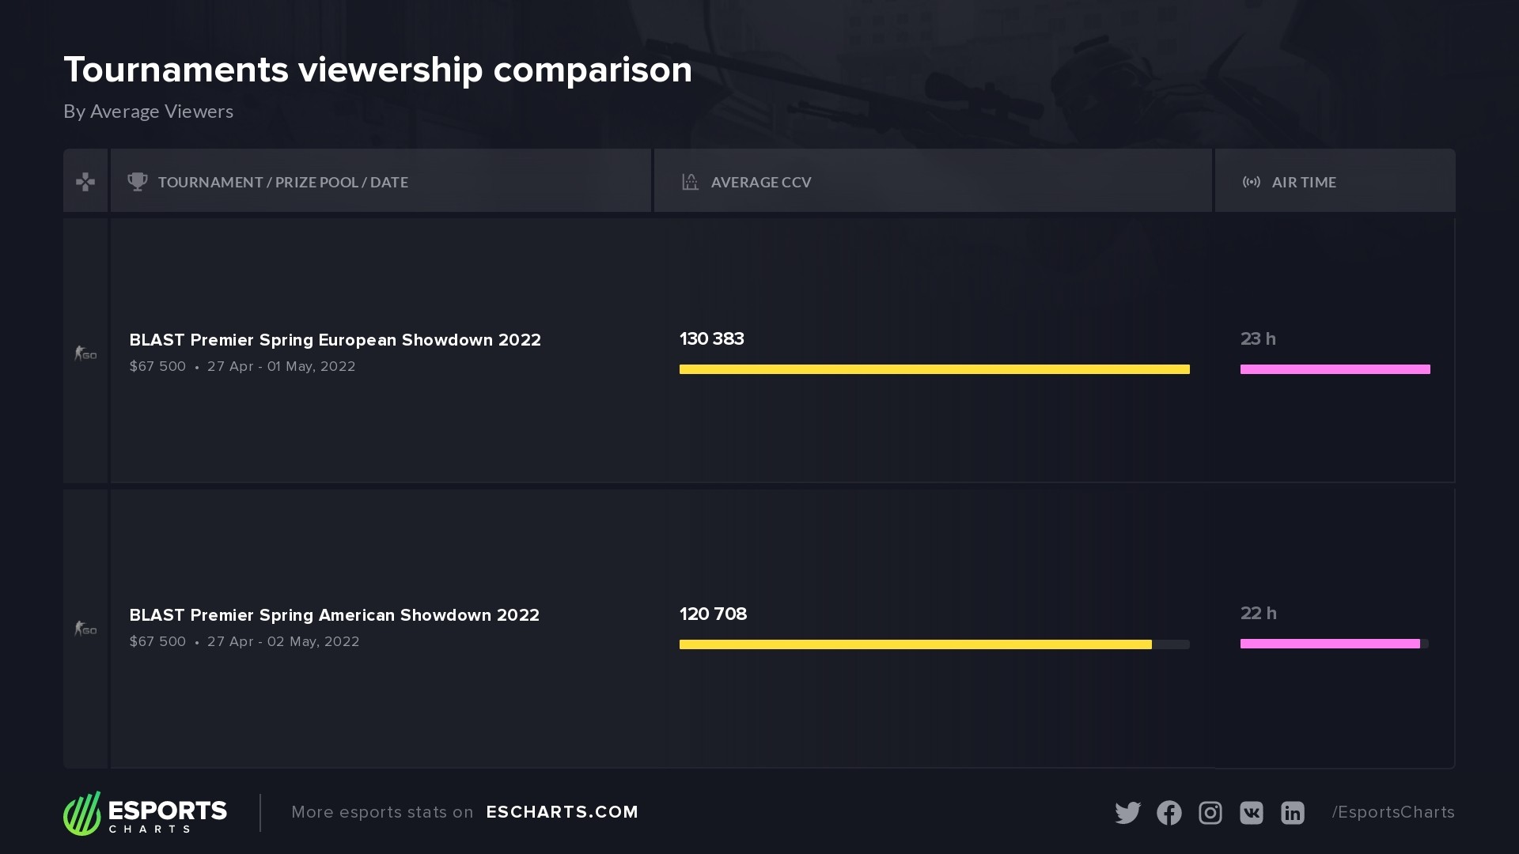Open BLAST Premier Spring American Showdown 2022
This screenshot has height=854, width=1519.
[334, 615]
